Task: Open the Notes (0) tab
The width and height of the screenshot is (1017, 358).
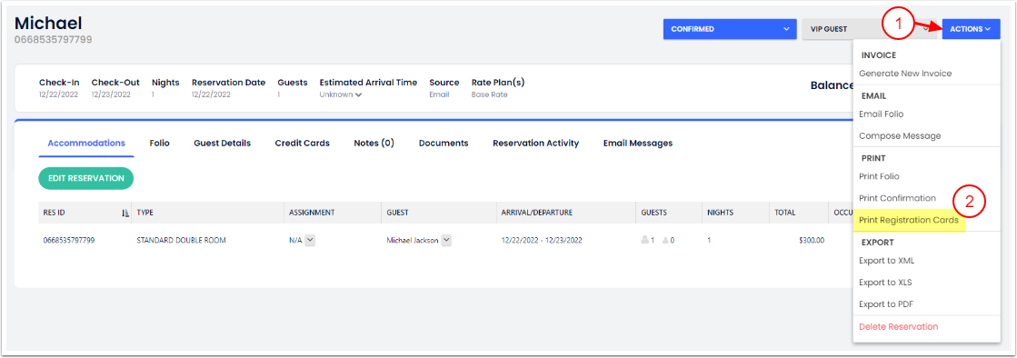Action: [374, 144]
